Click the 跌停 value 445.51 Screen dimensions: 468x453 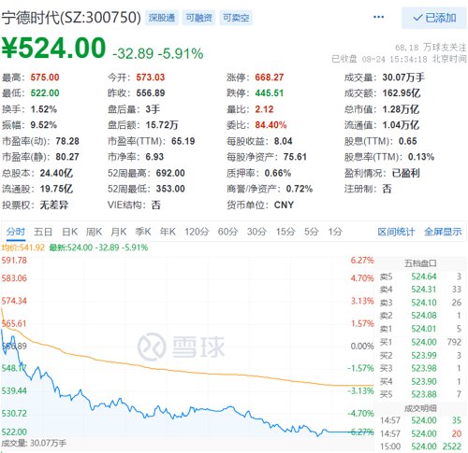(x=270, y=93)
